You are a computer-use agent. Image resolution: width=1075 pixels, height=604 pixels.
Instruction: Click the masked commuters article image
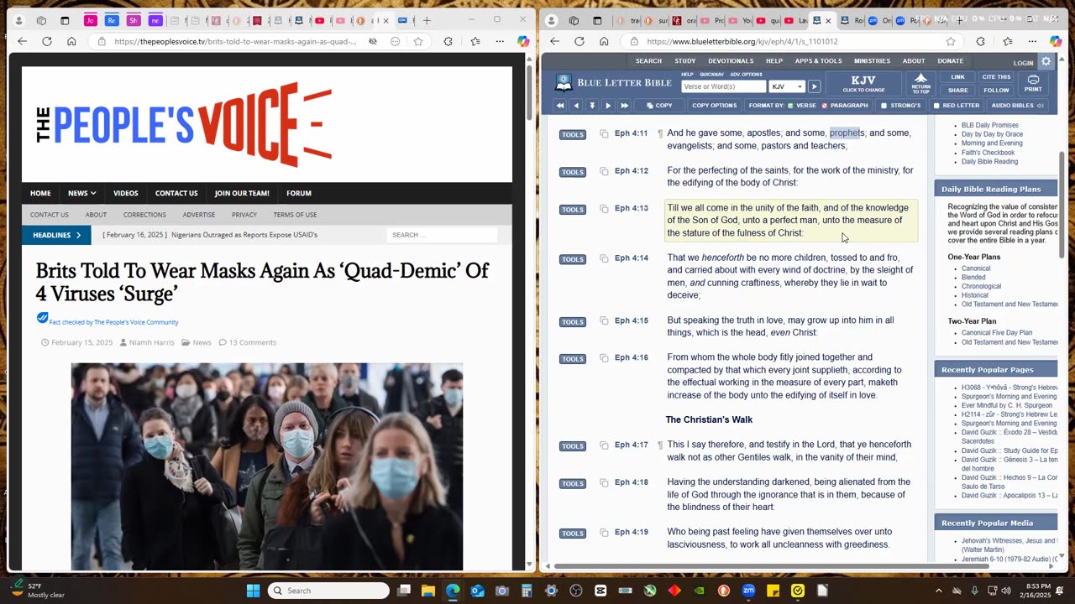[x=267, y=466]
